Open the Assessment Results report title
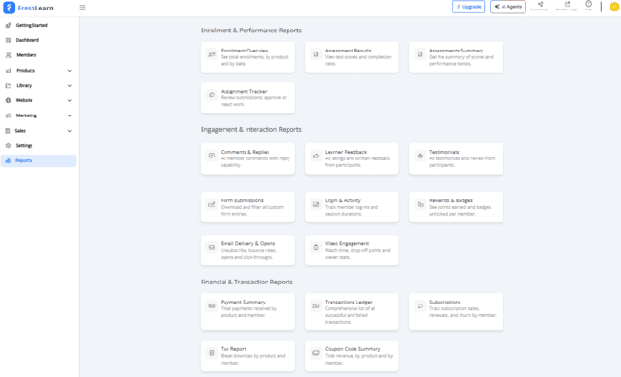Screen dimensions: 621x377 (348, 51)
